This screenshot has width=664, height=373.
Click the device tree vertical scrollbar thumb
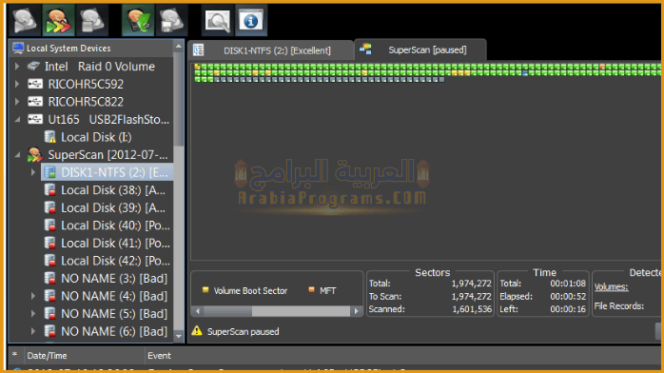[x=179, y=100]
